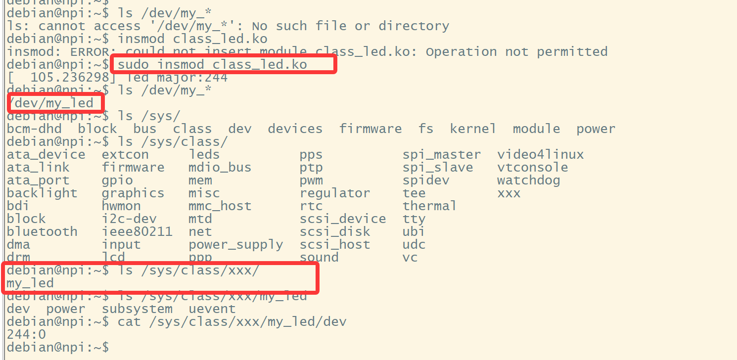Click the 'firmware' entry in the /sys listing
The height and width of the screenshot is (360, 737).
pyautogui.click(x=370, y=129)
